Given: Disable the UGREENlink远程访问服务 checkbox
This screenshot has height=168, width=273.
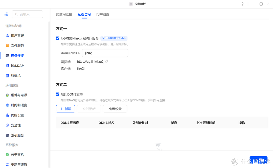Looking at the screenshot, I should click(58, 38).
